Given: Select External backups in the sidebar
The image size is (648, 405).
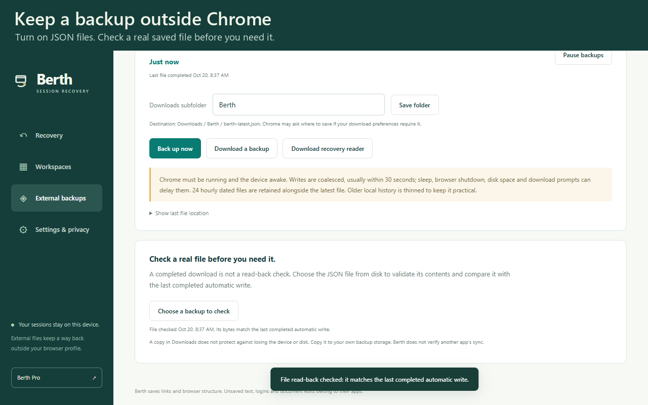Looking at the screenshot, I should click(57, 198).
